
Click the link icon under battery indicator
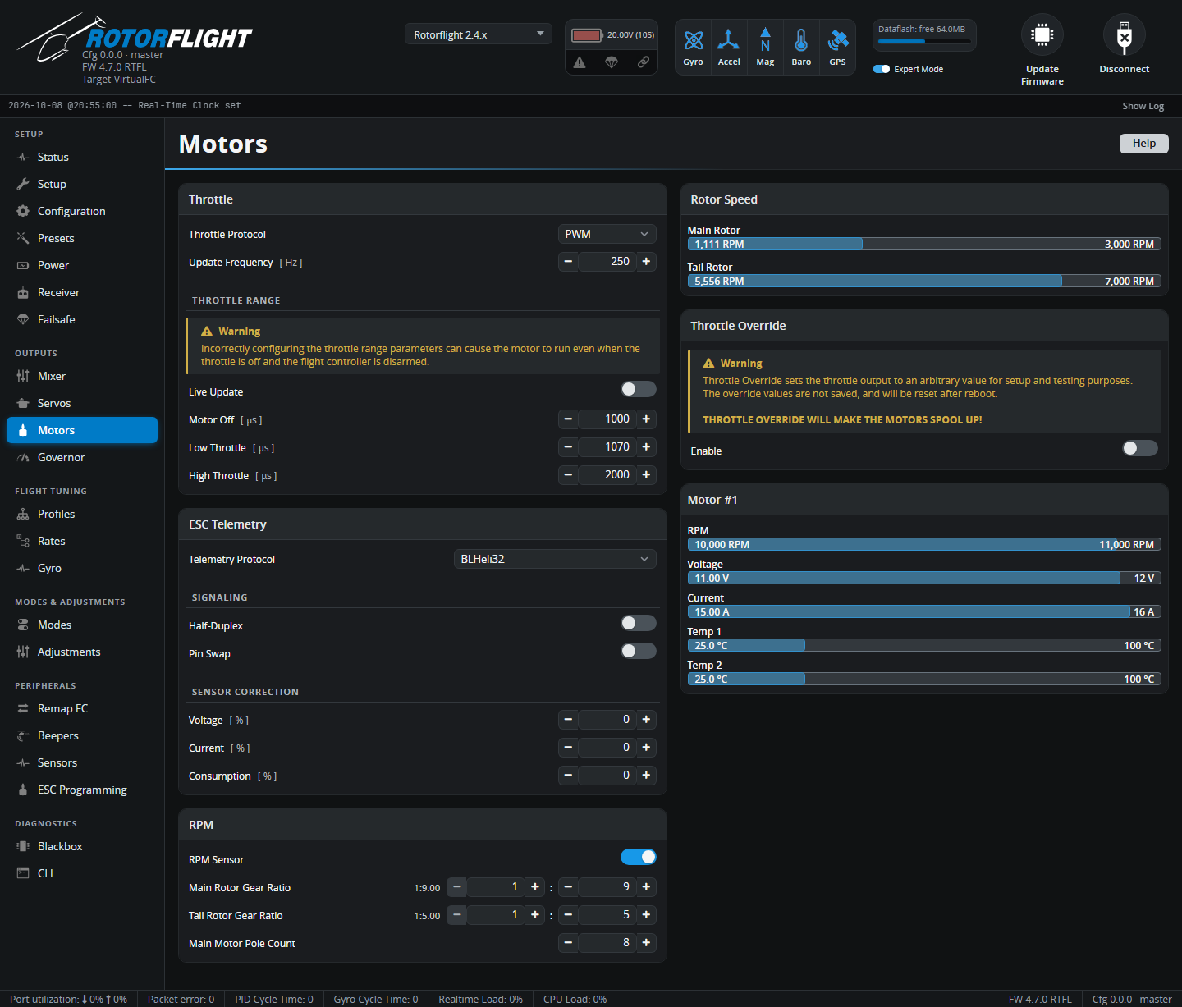pos(644,62)
